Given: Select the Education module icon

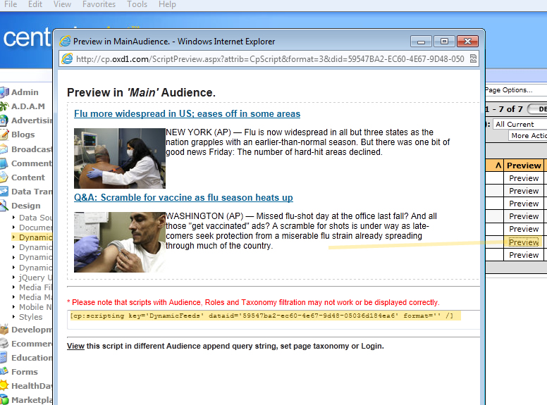Looking at the screenshot, I should pyautogui.click(x=4, y=358).
